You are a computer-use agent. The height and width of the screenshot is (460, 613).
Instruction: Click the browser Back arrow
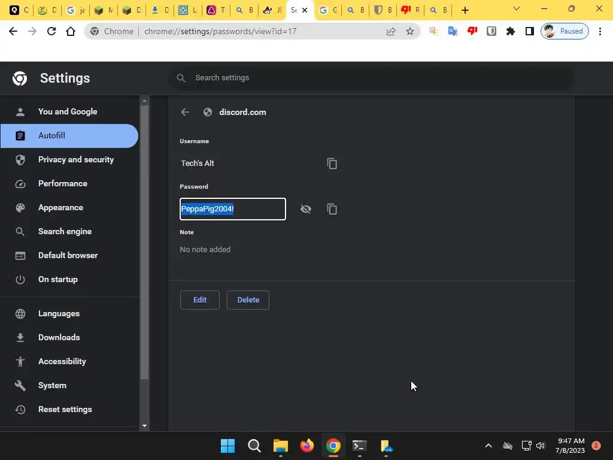click(x=13, y=31)
